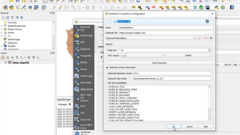The width and height of the screenshot is (240, 135).
Task: Select the Virtual Layer data source tab
Action: [x=84, y=76]
